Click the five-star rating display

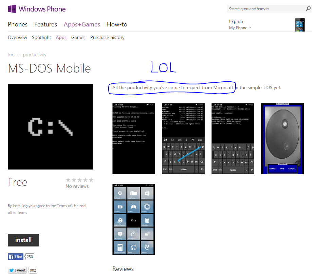tap(79, 180)
